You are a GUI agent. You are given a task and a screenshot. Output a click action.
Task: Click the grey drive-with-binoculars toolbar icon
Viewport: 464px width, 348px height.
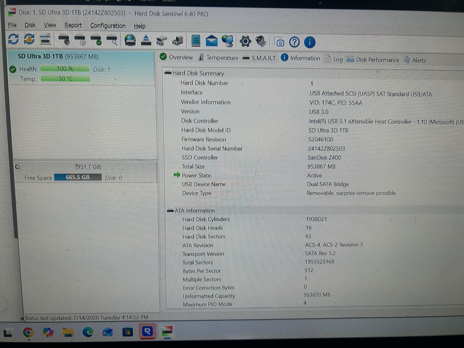coord(162,41)
